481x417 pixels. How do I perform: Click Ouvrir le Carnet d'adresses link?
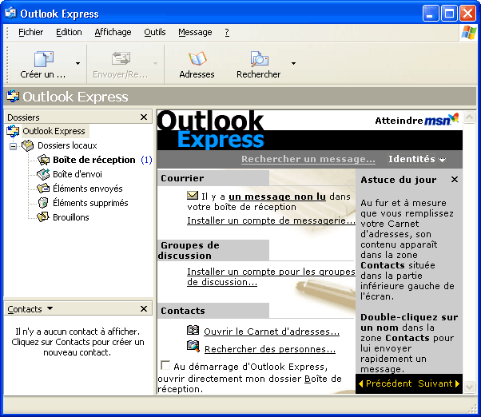tap(272, 332)
